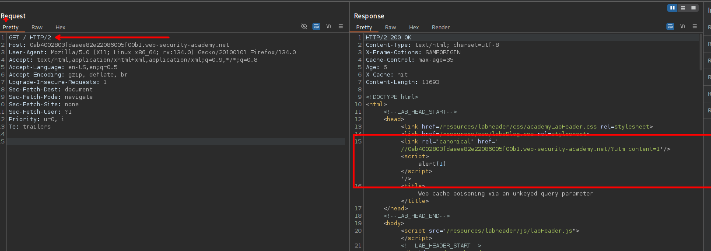The height and width of the screenshot is (251, 711).
Task: Click the 'Sec-Fetch-Site: none' line
Action: click(44, 105)
